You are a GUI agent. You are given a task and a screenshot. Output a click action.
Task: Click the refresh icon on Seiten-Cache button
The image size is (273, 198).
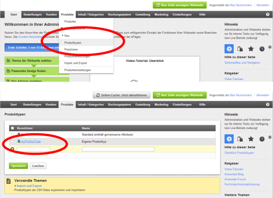[x=98, y=95]
